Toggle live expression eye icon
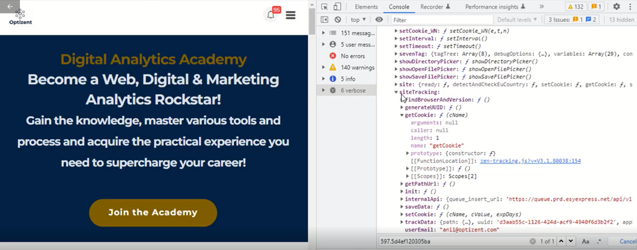The width and height of the screenshot is (637, 250). tap(379, 20)
